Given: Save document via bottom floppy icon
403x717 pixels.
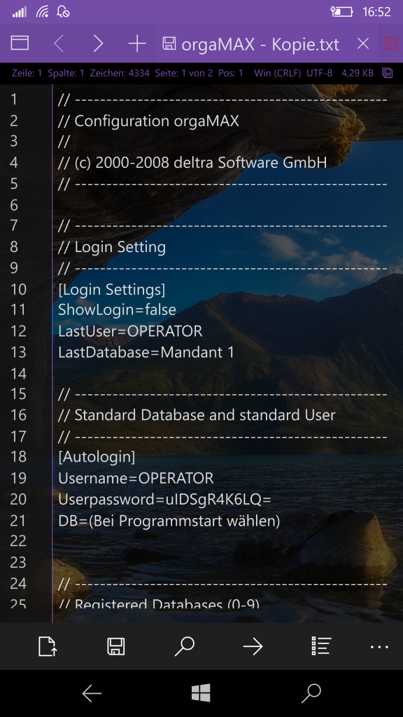Looking at the screenshot, I should pos(116,646).
